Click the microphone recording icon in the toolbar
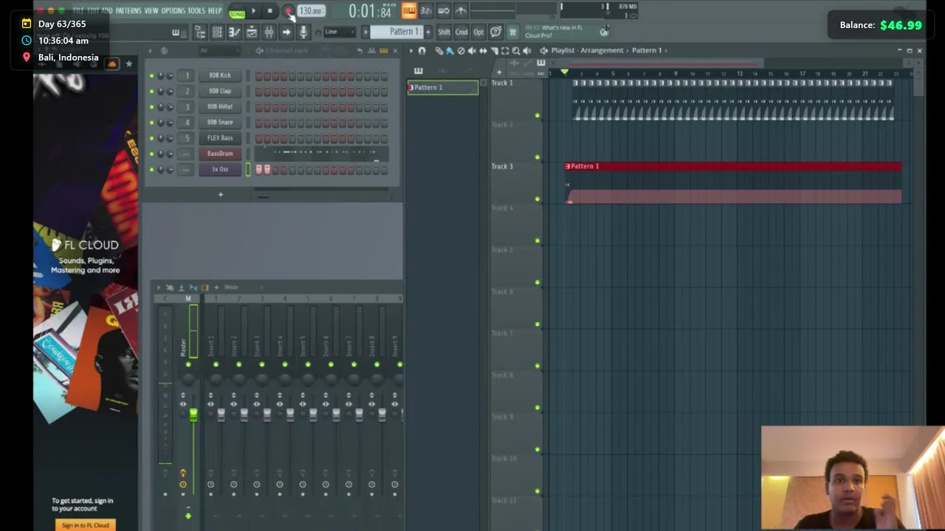The width and height of the screenshot is (945, 531). tap(303, 32)
